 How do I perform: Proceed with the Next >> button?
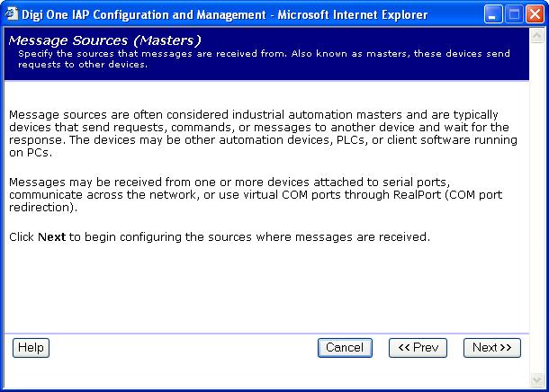(491, 348)
